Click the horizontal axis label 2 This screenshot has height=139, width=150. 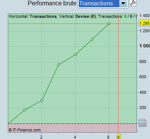(41, 137)
